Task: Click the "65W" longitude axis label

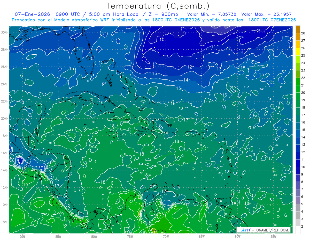Action: click(202, 237)
